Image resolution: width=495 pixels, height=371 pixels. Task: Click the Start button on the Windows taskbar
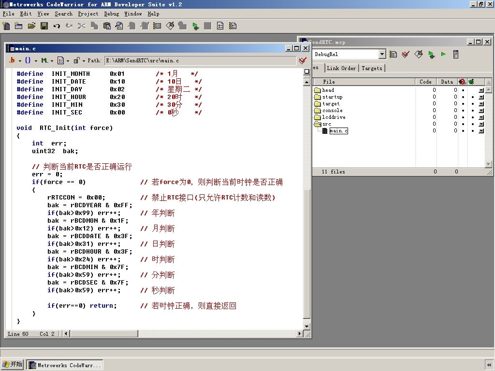click(12, 364)
